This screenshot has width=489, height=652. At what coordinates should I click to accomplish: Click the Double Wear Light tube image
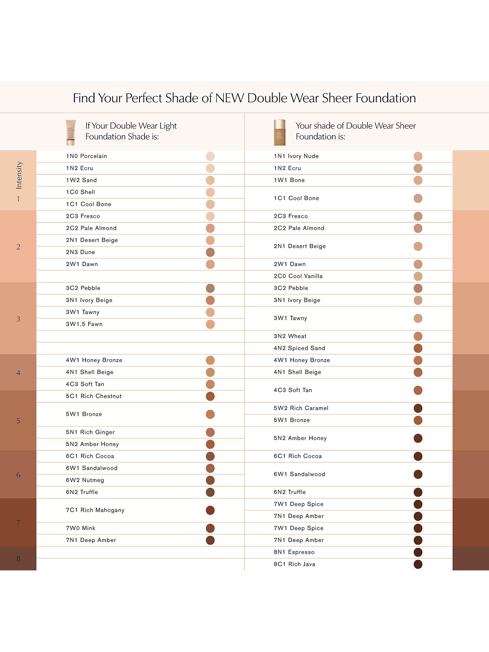coord(71,132)
